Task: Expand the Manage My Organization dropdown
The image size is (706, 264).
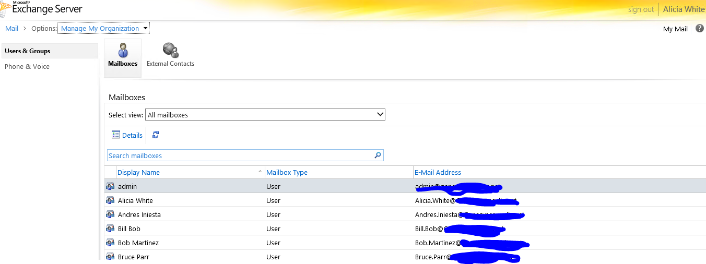Action: click(x=146, y=28)
